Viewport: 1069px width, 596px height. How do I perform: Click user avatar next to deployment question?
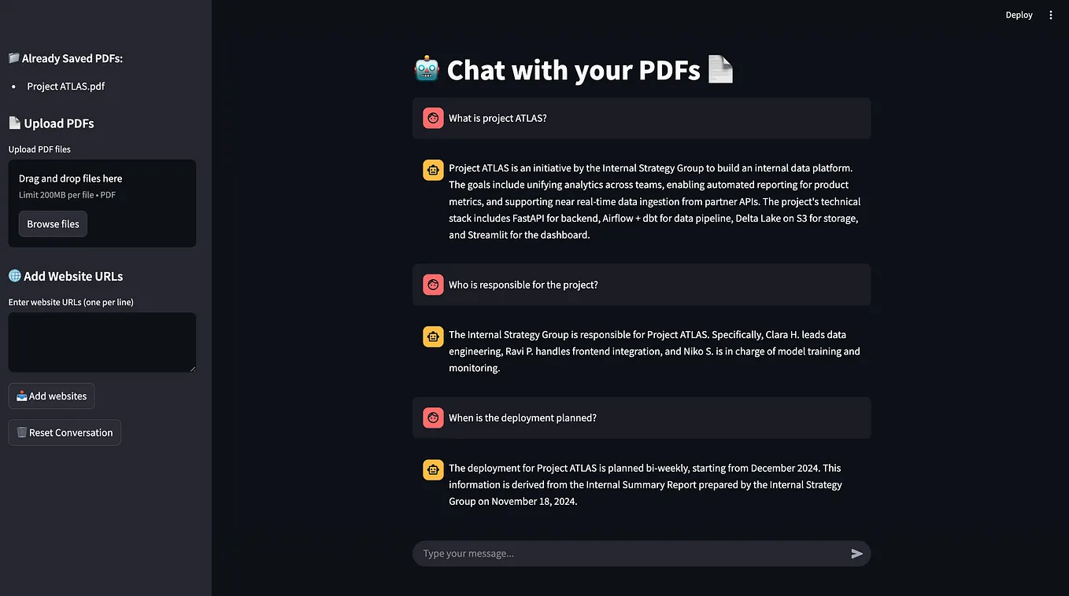433,418
